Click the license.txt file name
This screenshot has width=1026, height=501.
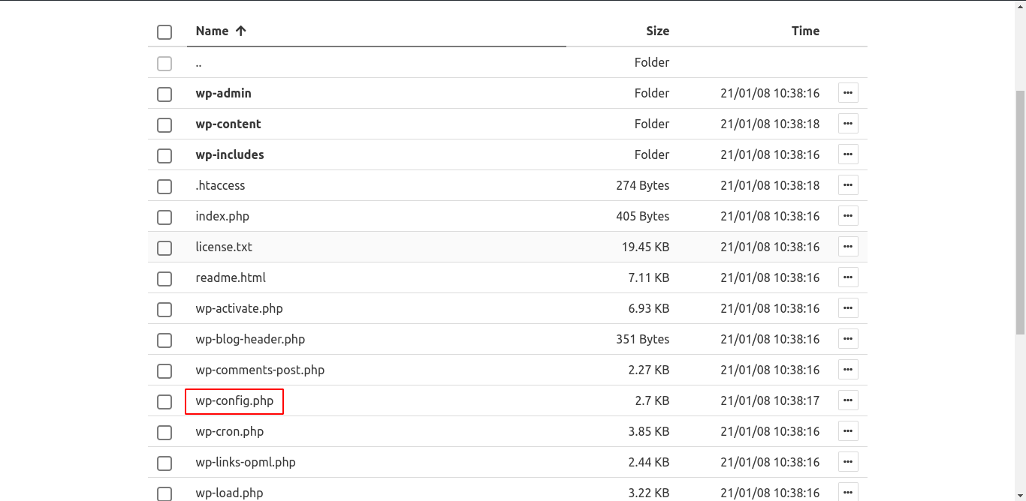point(224,247)
